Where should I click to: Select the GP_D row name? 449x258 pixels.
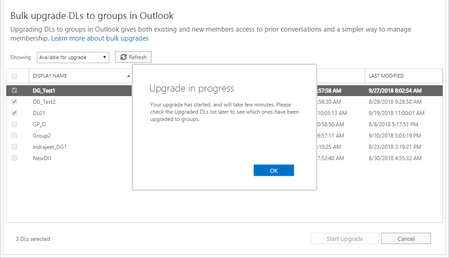click(39, 124)
